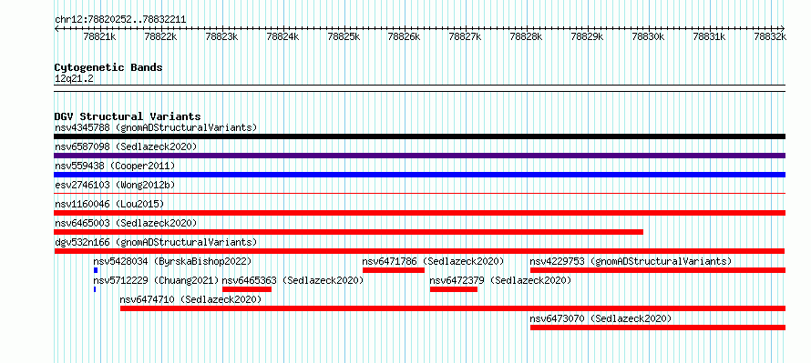This screenshot has width=811, height=363.
Task: Select the red nsv4229753 variant bar
Action: click(658, 270)
